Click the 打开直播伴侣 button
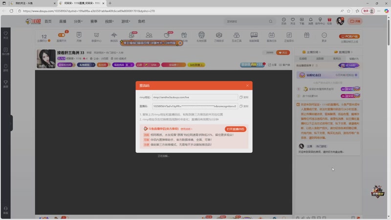 coord(235,129)
